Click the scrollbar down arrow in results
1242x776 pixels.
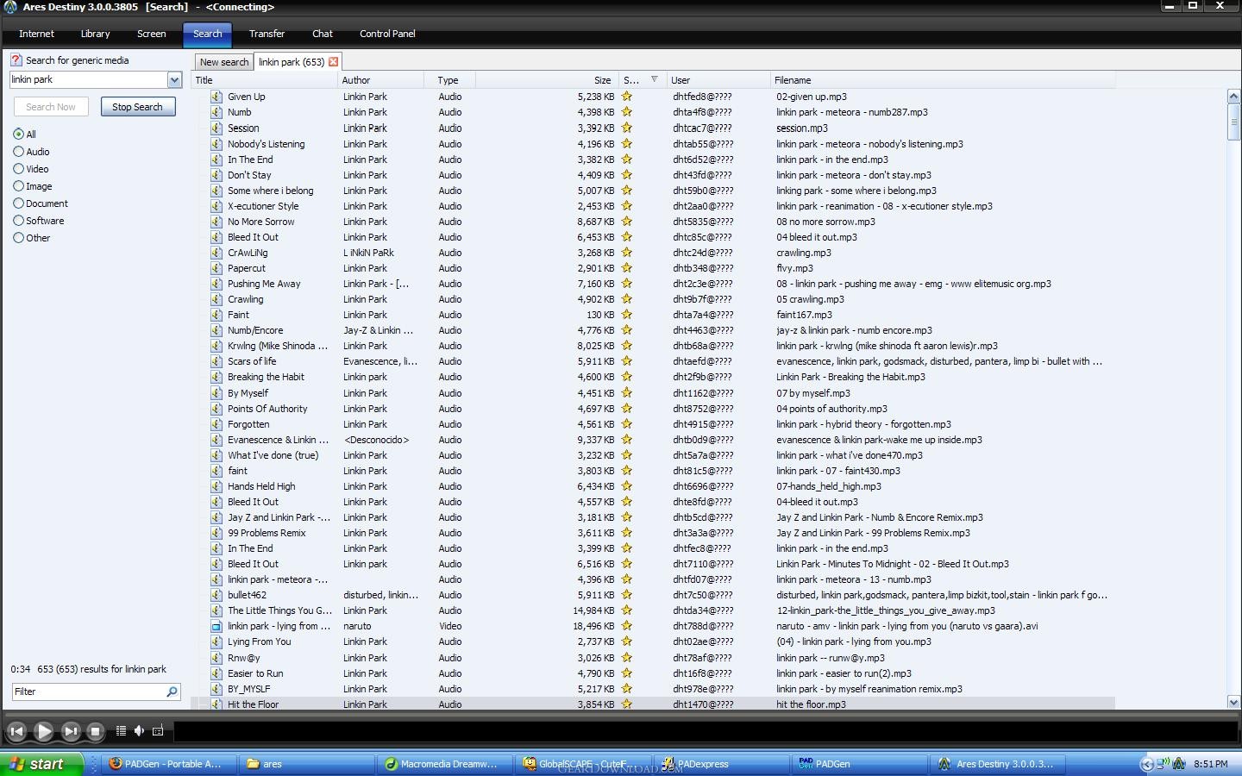click(x=1233, y=702)
